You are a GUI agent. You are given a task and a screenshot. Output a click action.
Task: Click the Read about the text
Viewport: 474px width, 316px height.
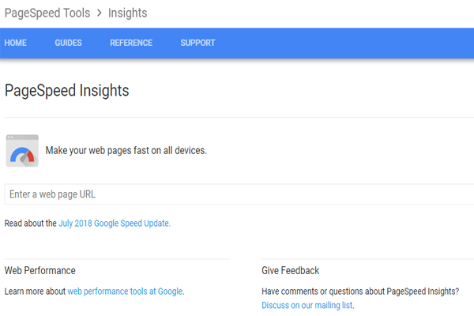click(31, 223)
